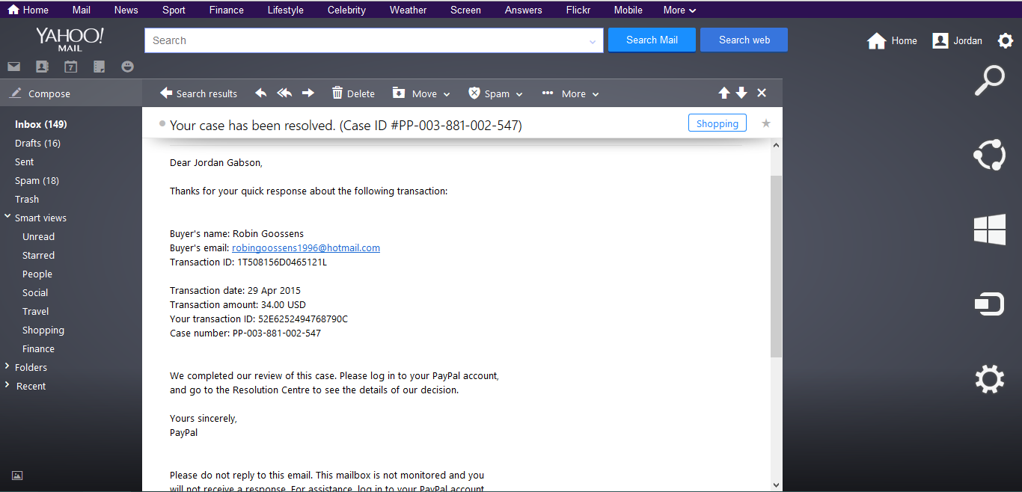Image resolution: width=1022 pixels, height=492 pixels.
Task: Open Weather in the top navigation
Action: [409, 10]
